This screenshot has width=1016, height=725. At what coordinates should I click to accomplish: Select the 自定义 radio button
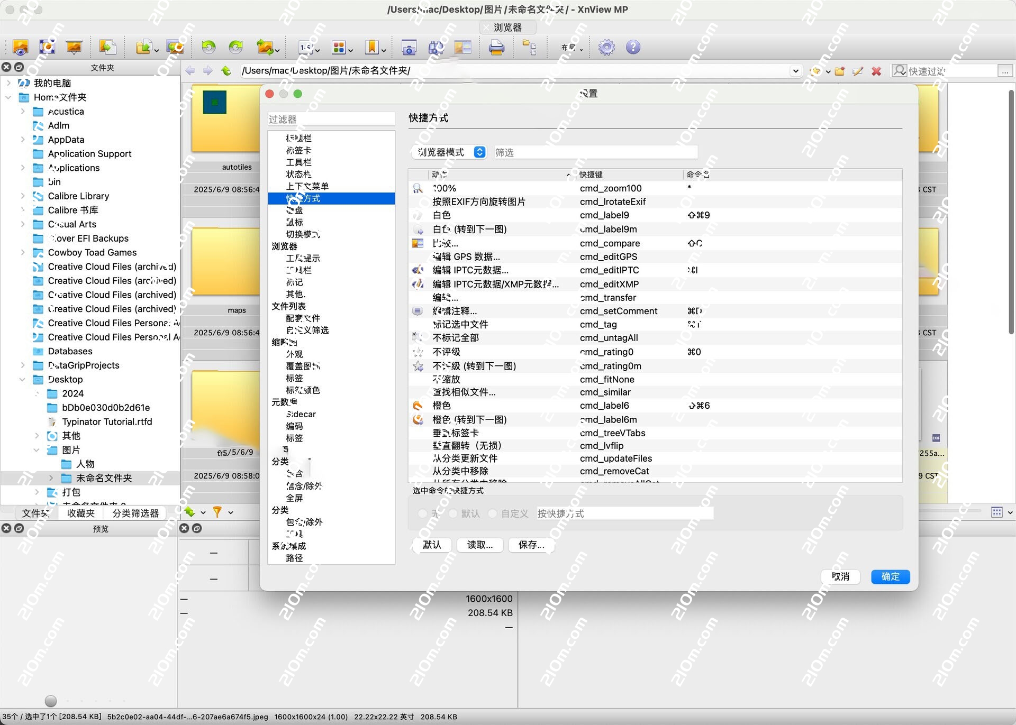coord(493,513)
